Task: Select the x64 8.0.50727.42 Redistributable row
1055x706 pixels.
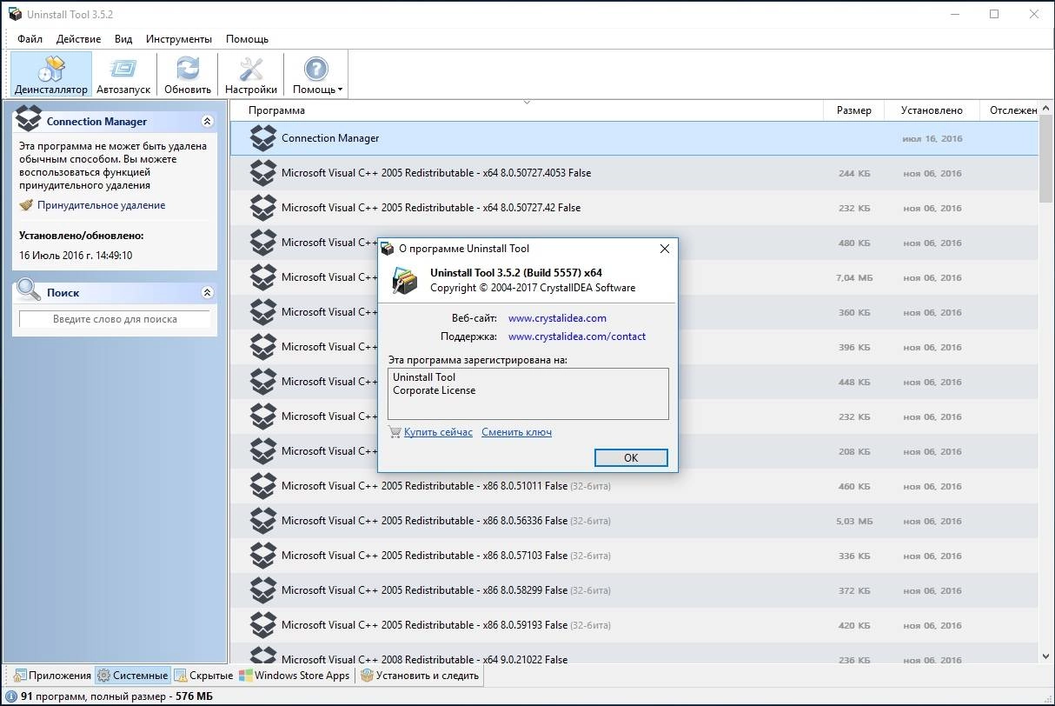Action: coord(634,208)
